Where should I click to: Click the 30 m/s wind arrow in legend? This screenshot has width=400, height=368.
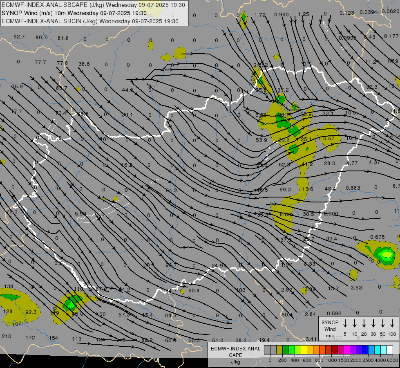(373, 323)
